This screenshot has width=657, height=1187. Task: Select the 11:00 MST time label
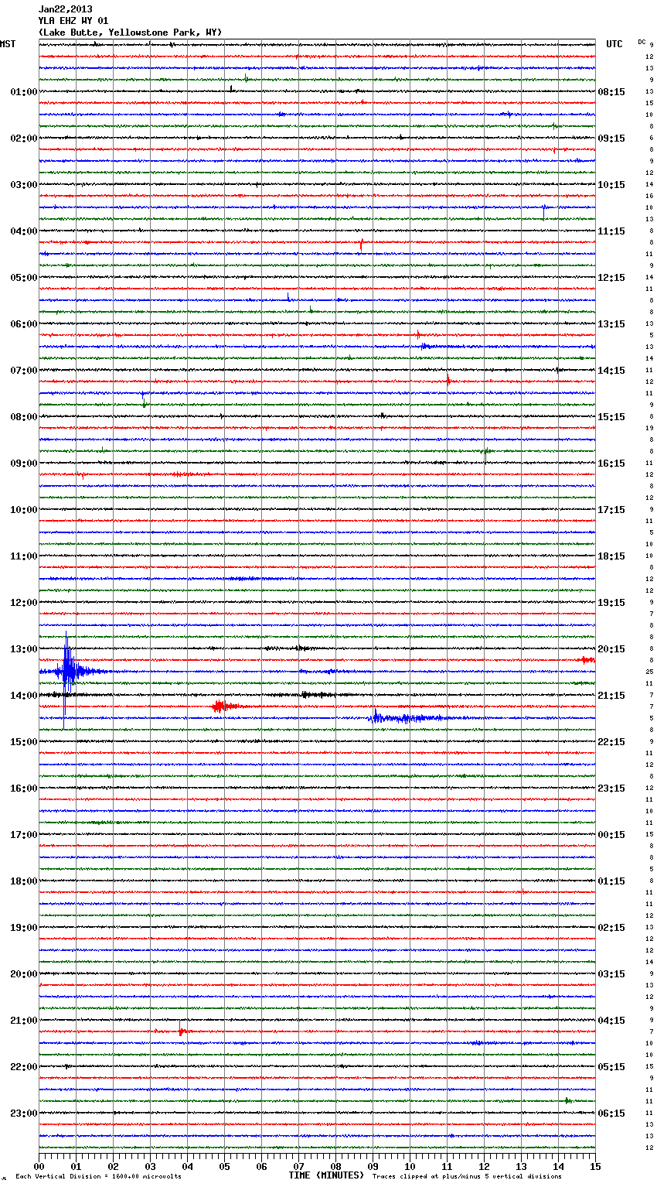(24, 556)
